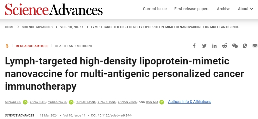The width and height of the screenshot is (258, 119).
Task: Share article on LinkedIn
Action: (x=214, y=46)
